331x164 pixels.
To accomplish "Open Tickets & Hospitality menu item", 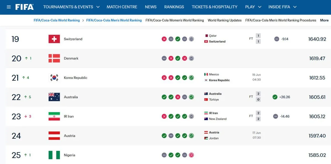I will click(215, 7).
